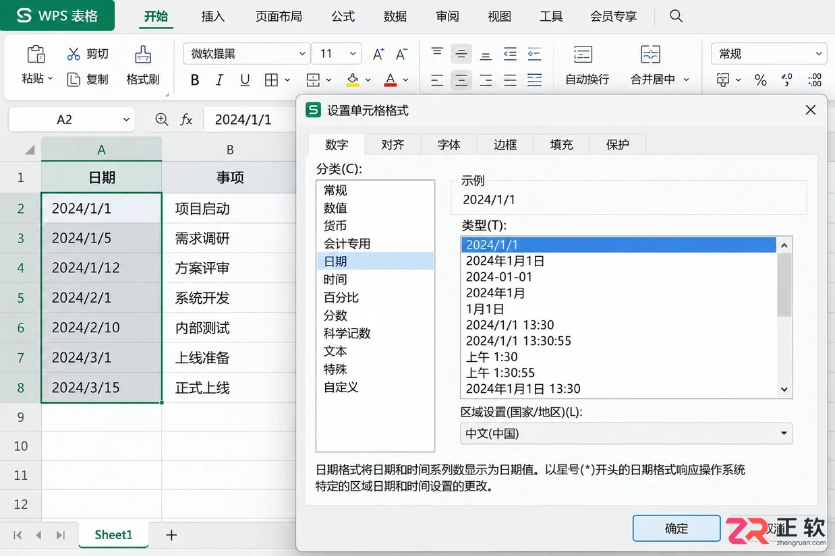The height and width of the screenshot is (556, 835).
Task: Open the 页面布局 ribbon tab
Action: pos(279,16)
